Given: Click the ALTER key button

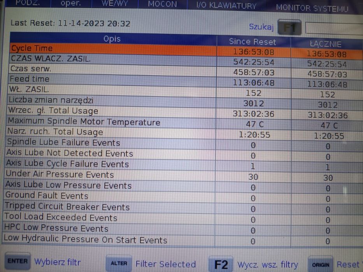Looking at the screenshot, I should [x=119, y=263].
